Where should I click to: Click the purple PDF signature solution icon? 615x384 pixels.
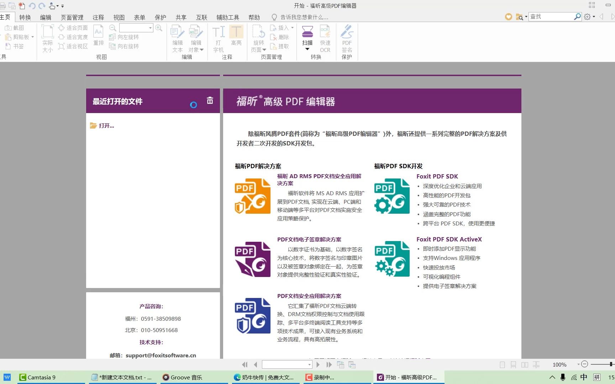[252, 259]
